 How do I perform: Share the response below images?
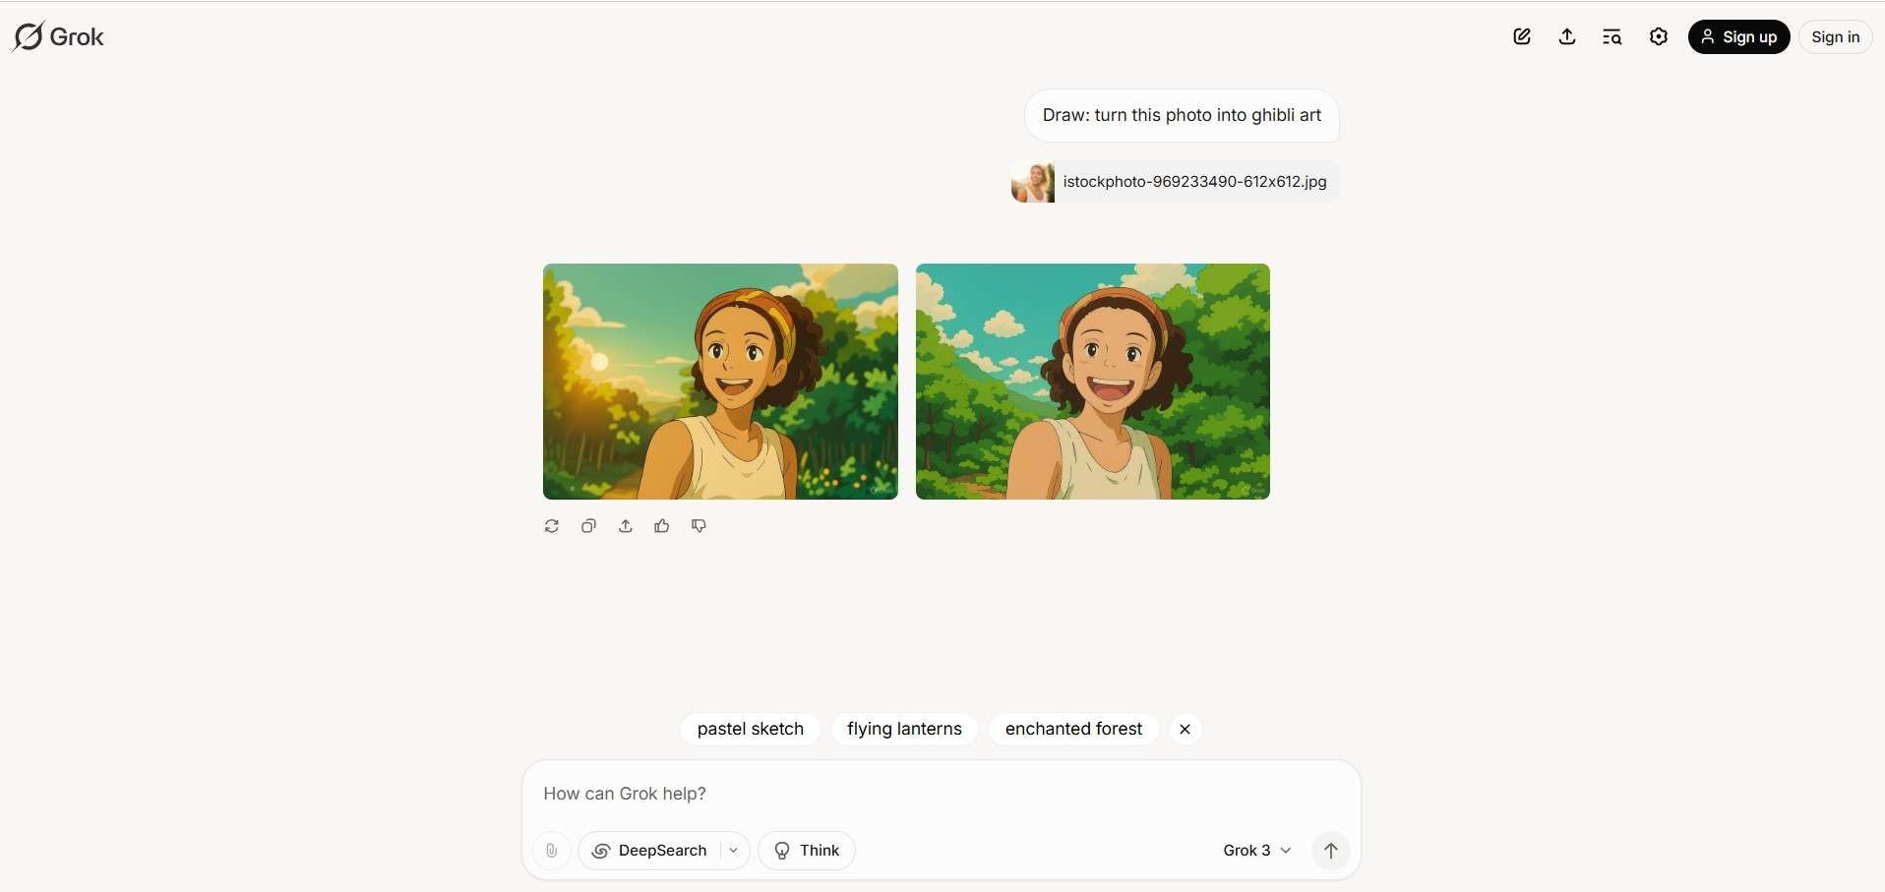(x=626, y=526)
